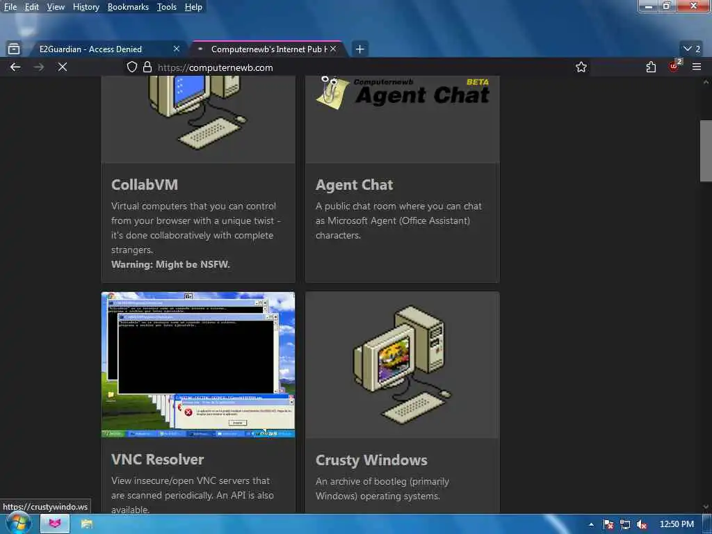This screenshot has width=712, height=534.
Task: Click the tracking protection shield icon
Action: (x=131, y=67)
